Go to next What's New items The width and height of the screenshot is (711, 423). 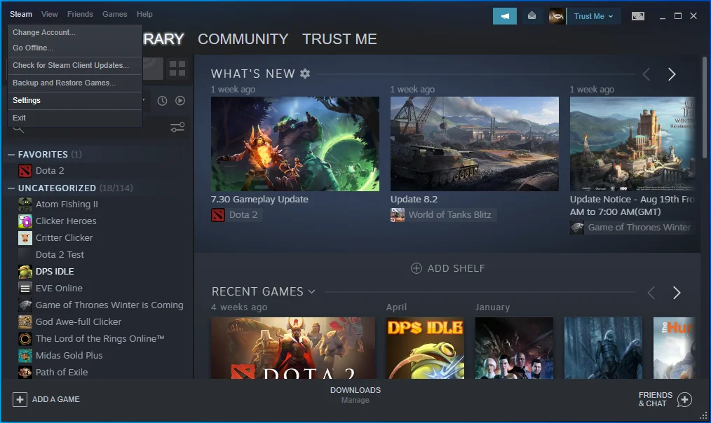pyautogui.click(x=672, y=74)
